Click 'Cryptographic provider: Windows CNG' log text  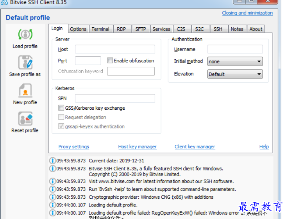coord(151,197)
